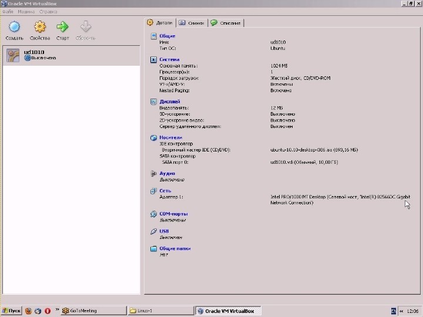Viewport: 423px width, 317px height.
Task: Click the COM-порты serial icon
Action: tap(153, 214)
